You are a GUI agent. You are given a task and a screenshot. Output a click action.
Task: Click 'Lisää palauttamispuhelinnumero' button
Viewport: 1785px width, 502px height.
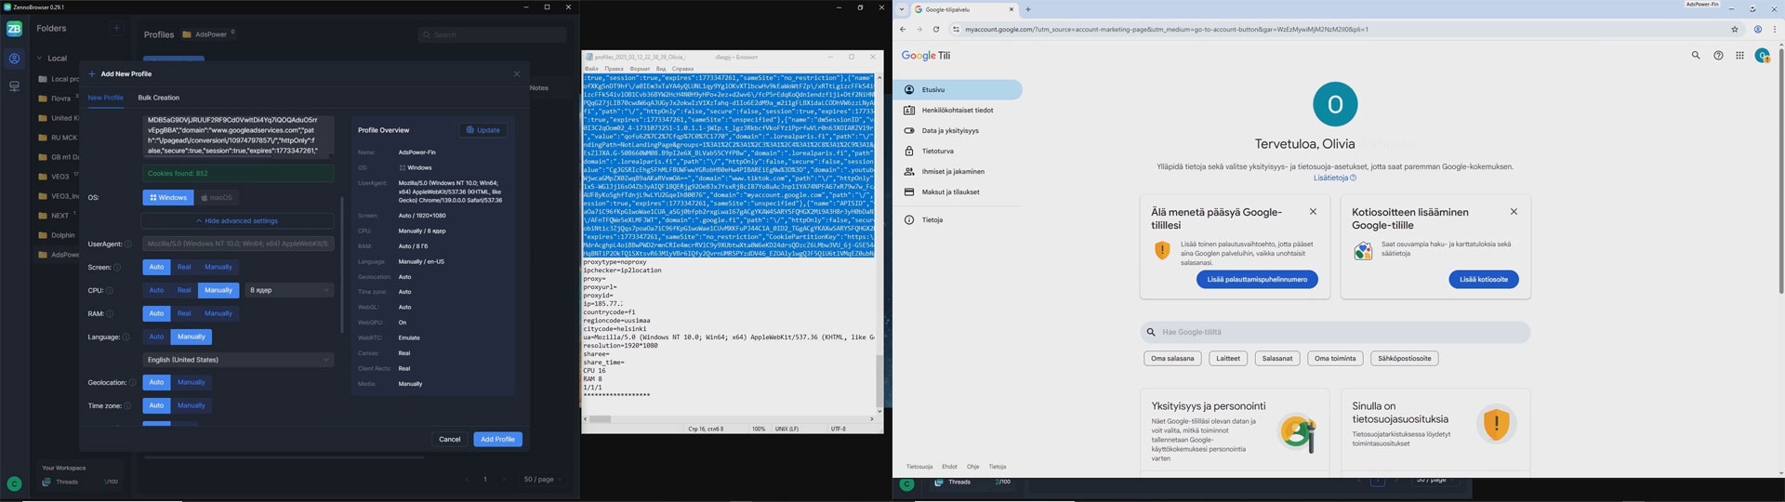click(x=1257, y=280)
